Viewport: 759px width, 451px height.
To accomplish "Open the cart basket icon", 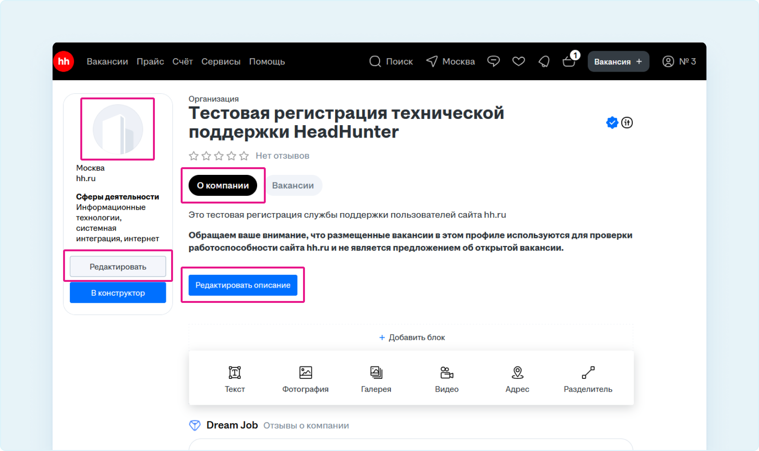I will point(569,61).
